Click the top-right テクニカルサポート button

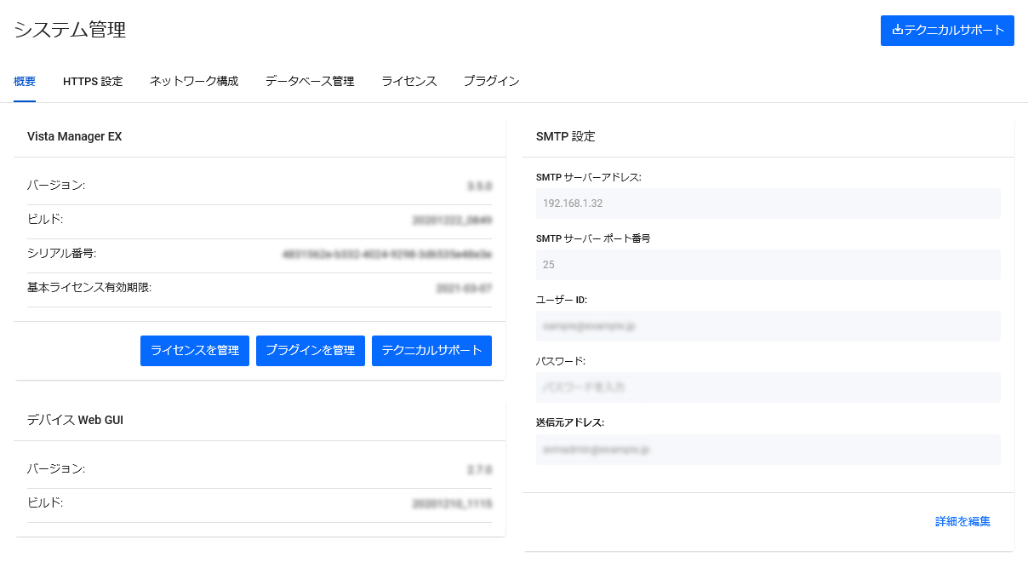pos(947,31)
